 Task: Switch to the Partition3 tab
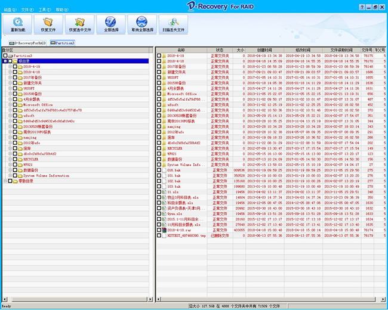click(62, 43)
